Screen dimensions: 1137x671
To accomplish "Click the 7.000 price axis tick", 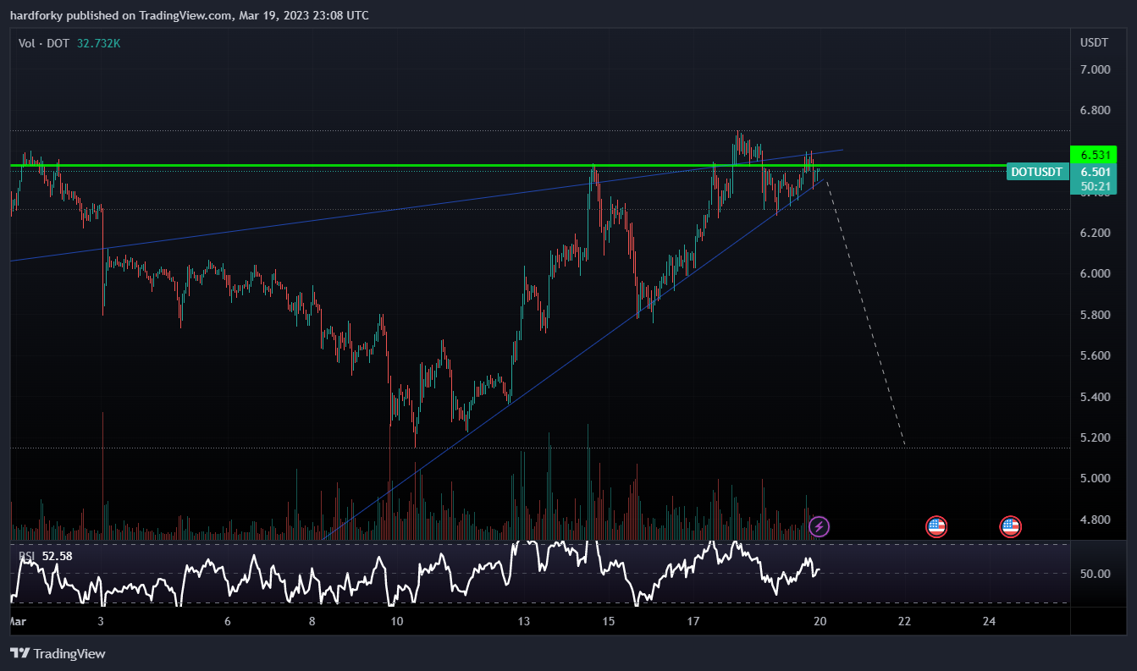I will point(1096,69).
